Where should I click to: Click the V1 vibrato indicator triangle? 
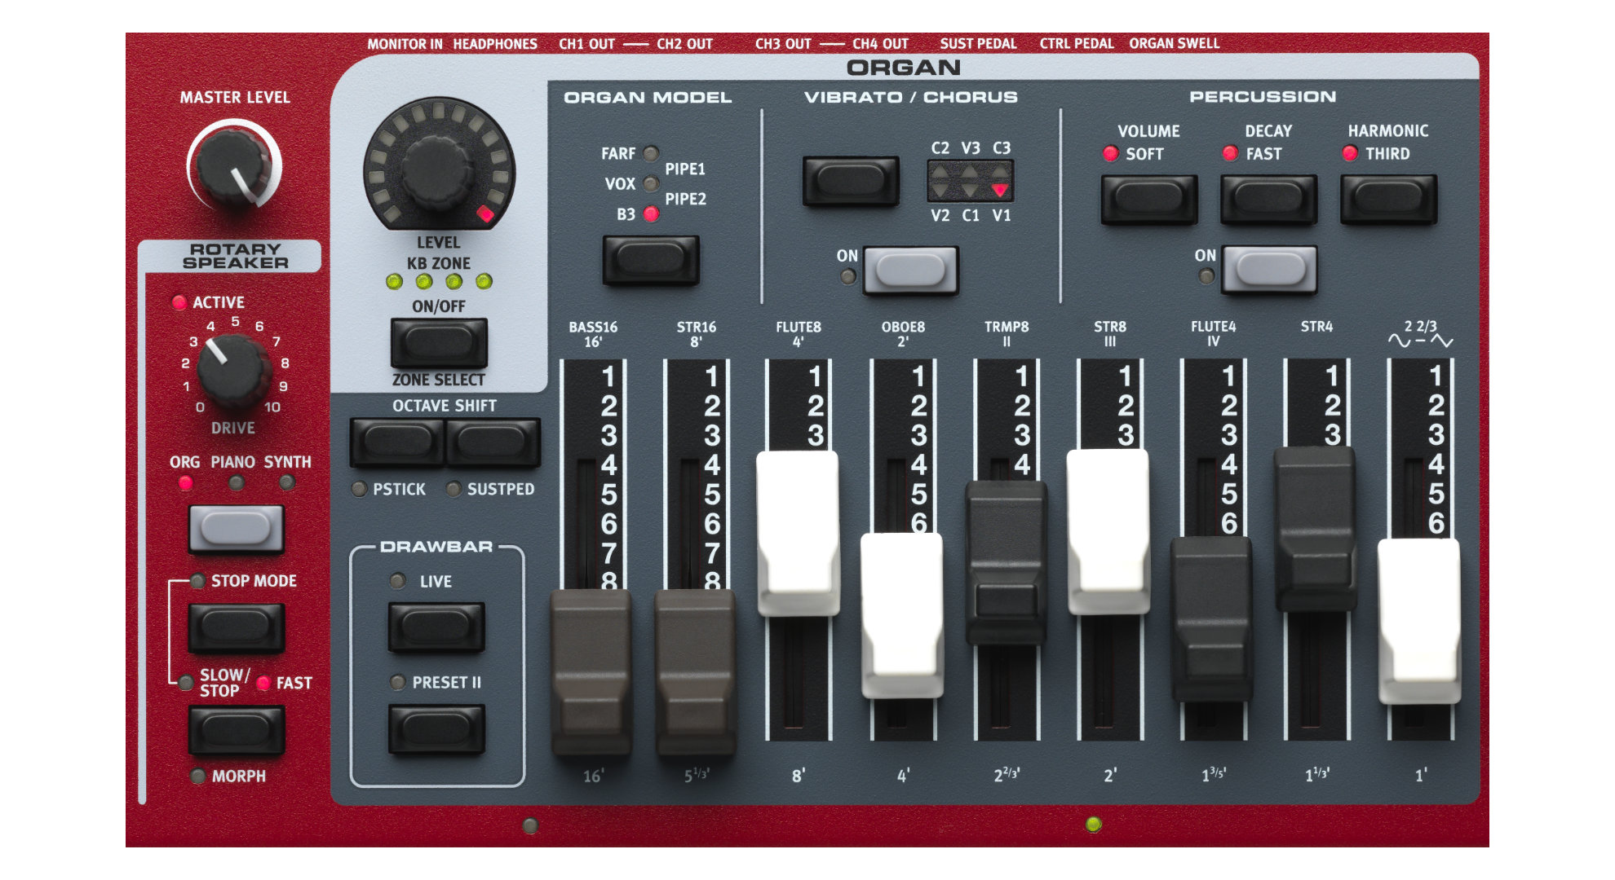(x=1000, y=191)
